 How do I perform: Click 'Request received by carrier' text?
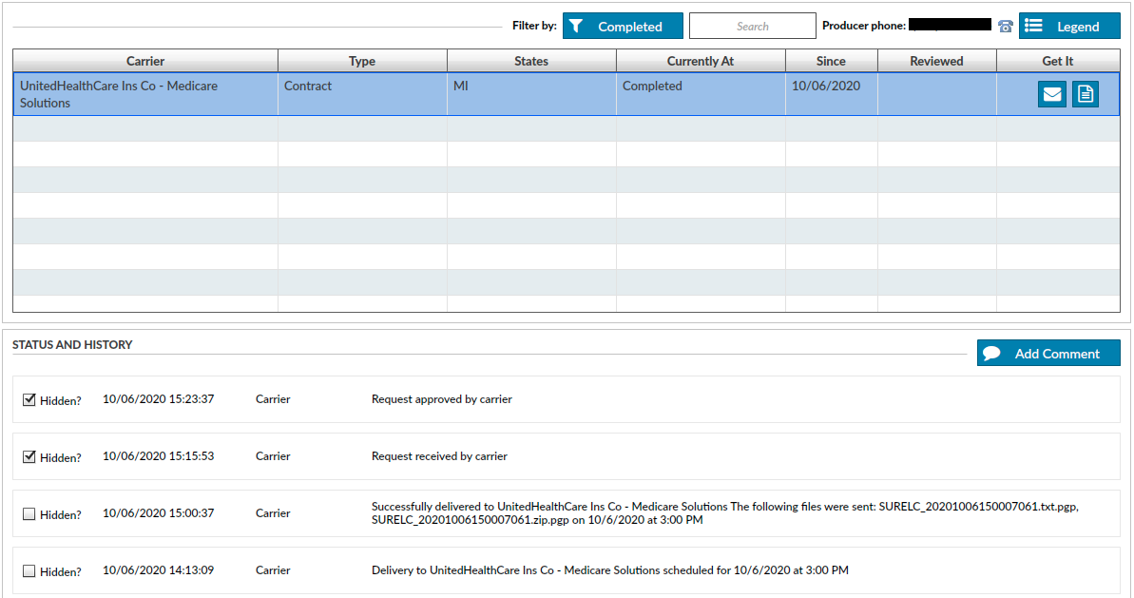[440, 456]
